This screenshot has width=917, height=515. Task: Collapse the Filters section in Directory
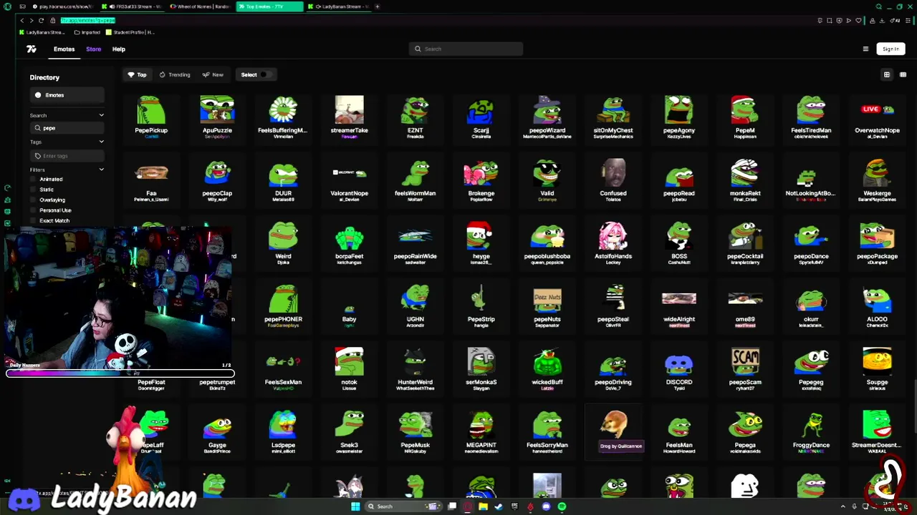(x=101, y=170)
